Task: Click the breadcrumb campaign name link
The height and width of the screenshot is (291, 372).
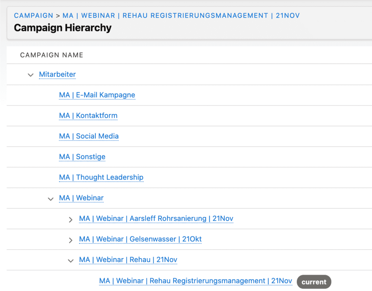Action: pos(181,16)
